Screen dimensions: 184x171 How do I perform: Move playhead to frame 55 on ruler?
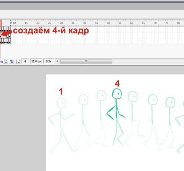pos(120,23)
